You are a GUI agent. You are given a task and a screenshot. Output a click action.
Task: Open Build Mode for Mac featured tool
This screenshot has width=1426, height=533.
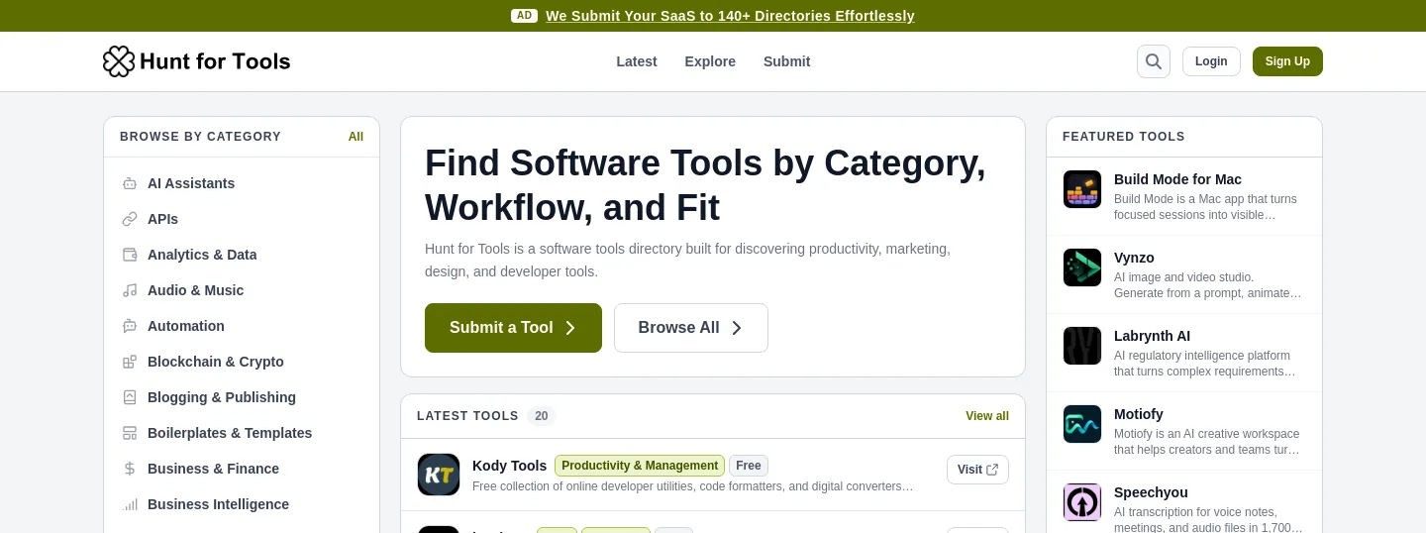1177,179
